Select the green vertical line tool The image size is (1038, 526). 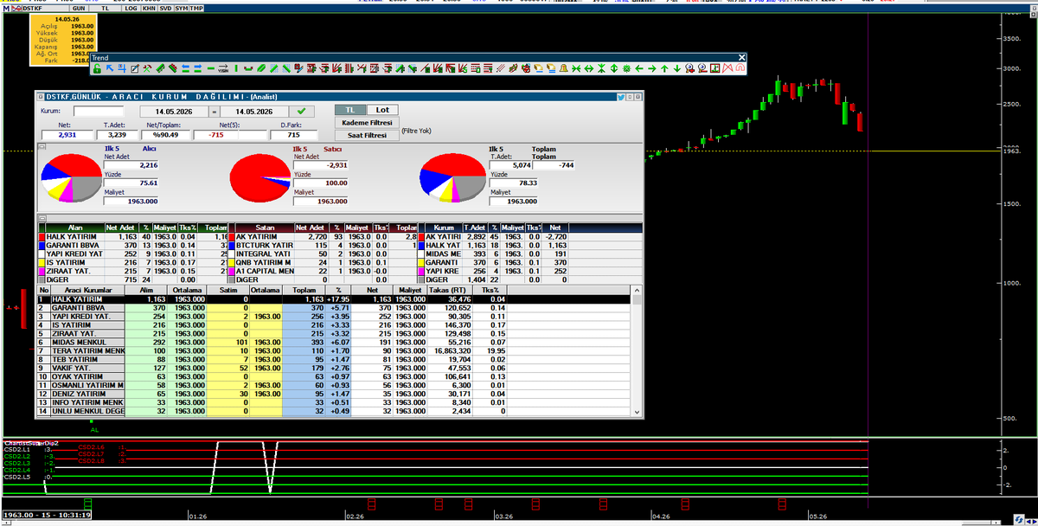click(x=236, y=68)
